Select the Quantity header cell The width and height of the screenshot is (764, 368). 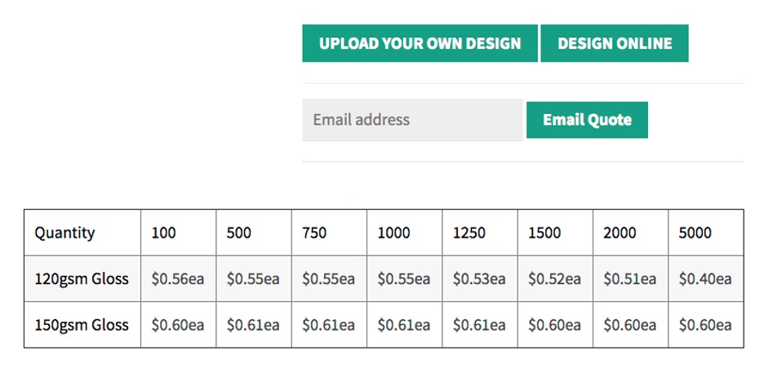[x=64, y=233]
